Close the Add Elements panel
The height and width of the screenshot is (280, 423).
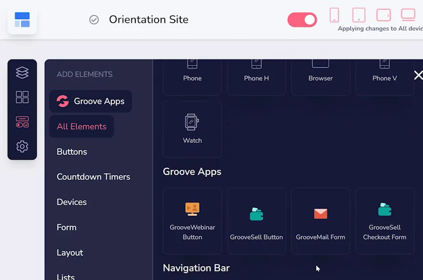418,75
